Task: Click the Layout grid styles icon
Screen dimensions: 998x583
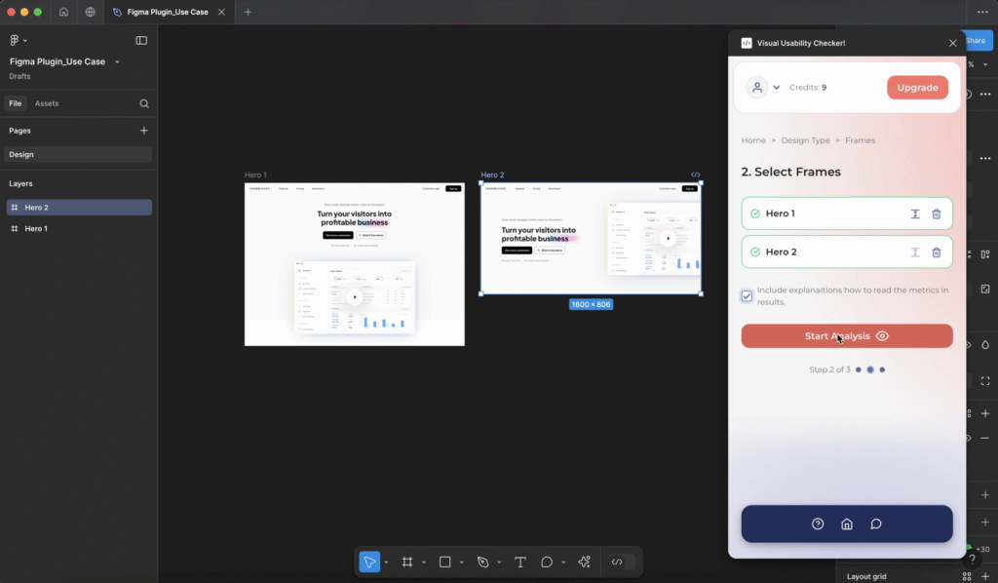Action: [967, 576]
